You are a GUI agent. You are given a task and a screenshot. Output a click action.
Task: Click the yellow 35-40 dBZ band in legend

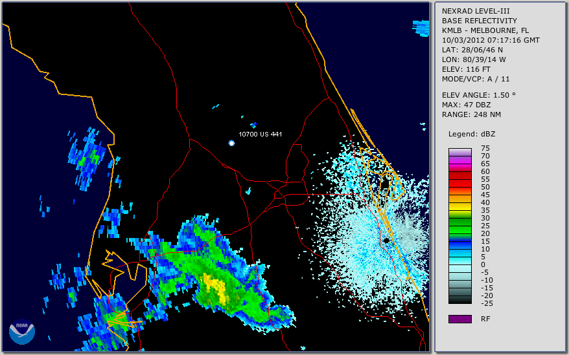pos(459,206)
